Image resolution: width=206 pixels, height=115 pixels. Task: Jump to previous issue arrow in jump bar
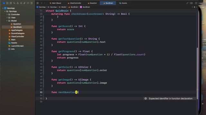click(x=192, y=7)
